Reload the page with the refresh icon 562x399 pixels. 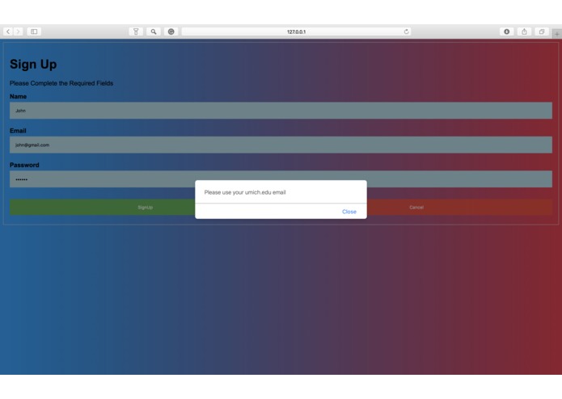point(406,31)
